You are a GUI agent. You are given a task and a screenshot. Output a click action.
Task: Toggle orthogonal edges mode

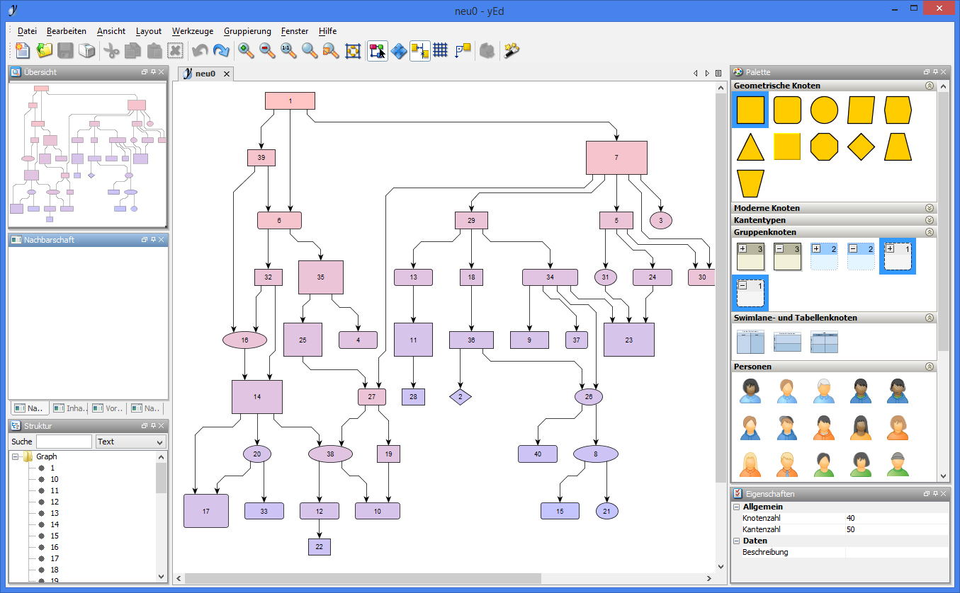click(x=462, y=50)
